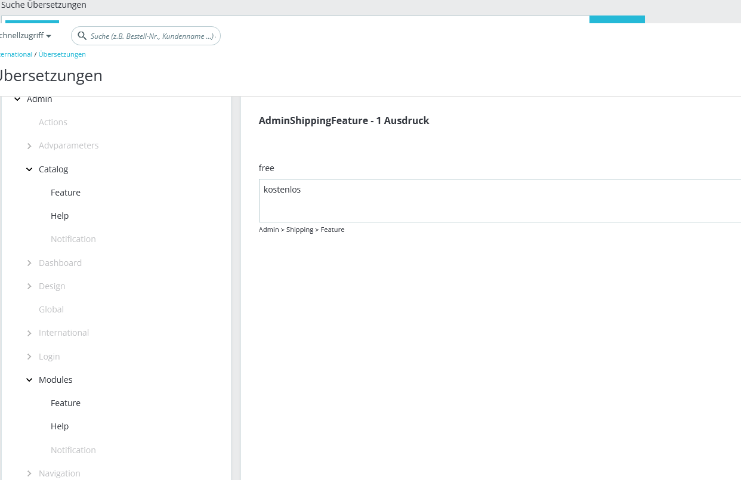This screenshot has height=480, width=741.
Task: Click the search magnifier icon
Action: pos(82,36)
